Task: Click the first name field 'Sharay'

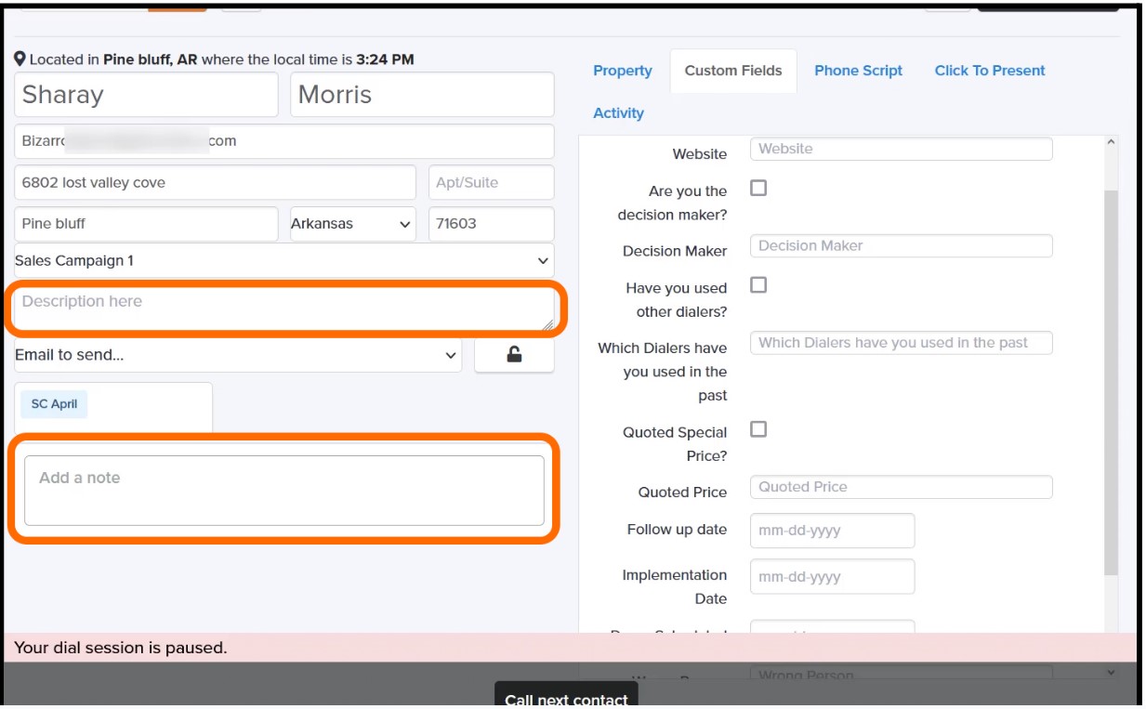Action: coord(147,95)
